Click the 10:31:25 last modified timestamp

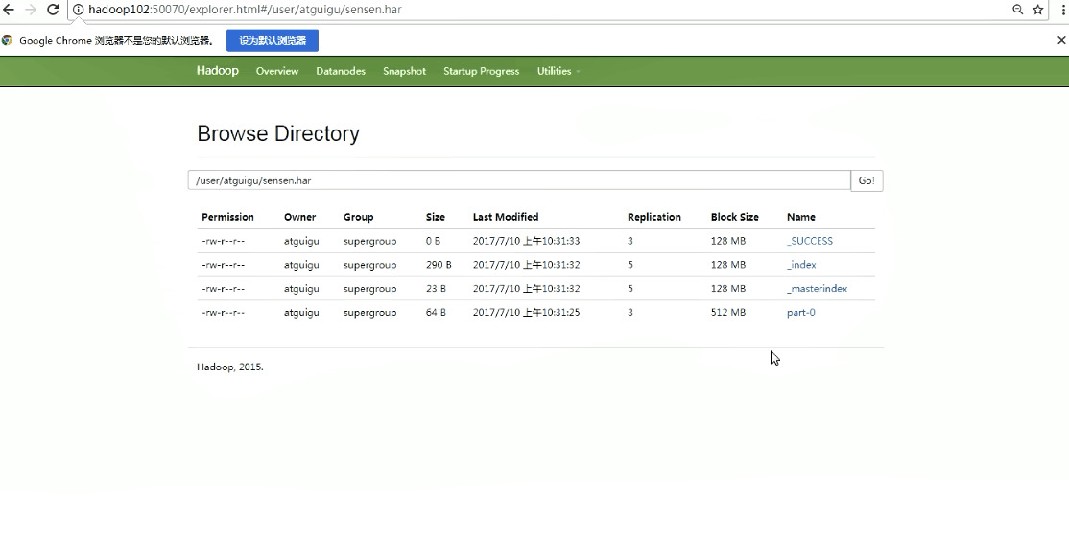(x=526, y=312)
